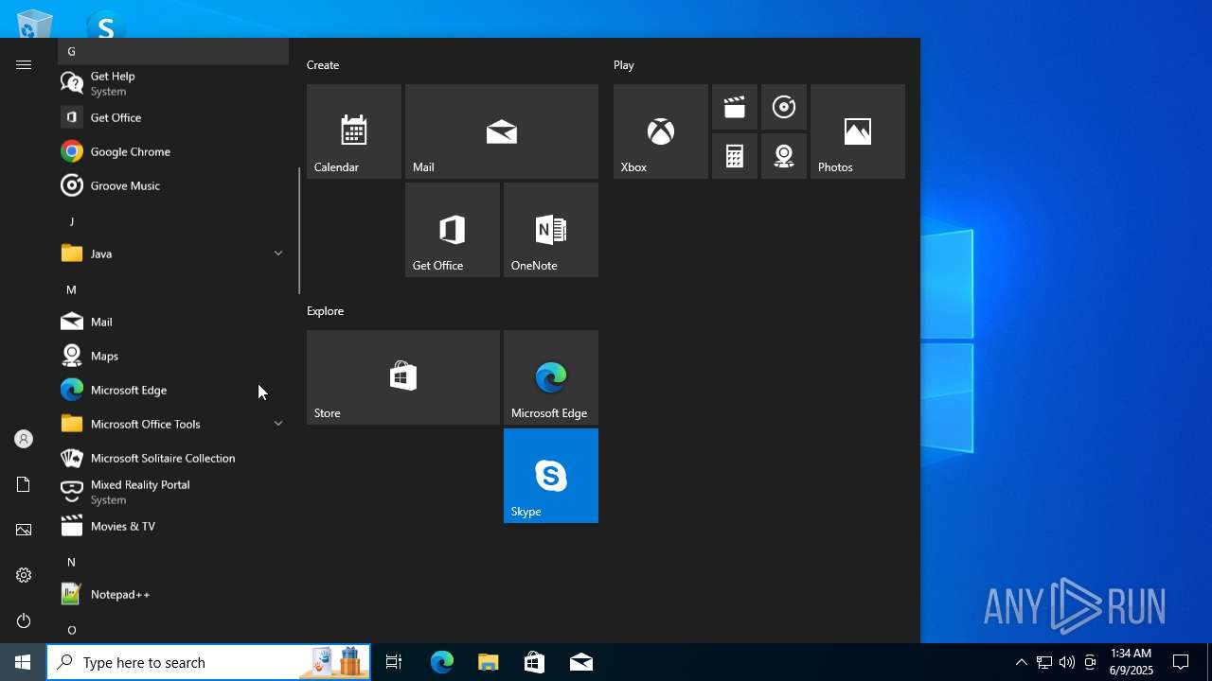Launch Google Chrome from the app list

coord(173,151)
